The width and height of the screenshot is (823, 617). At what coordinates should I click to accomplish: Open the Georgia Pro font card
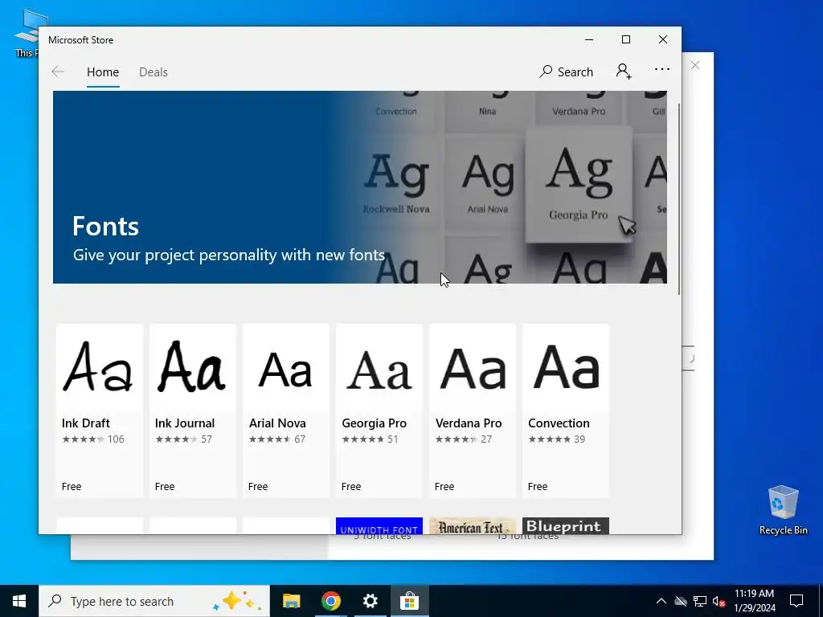(379, 411)
